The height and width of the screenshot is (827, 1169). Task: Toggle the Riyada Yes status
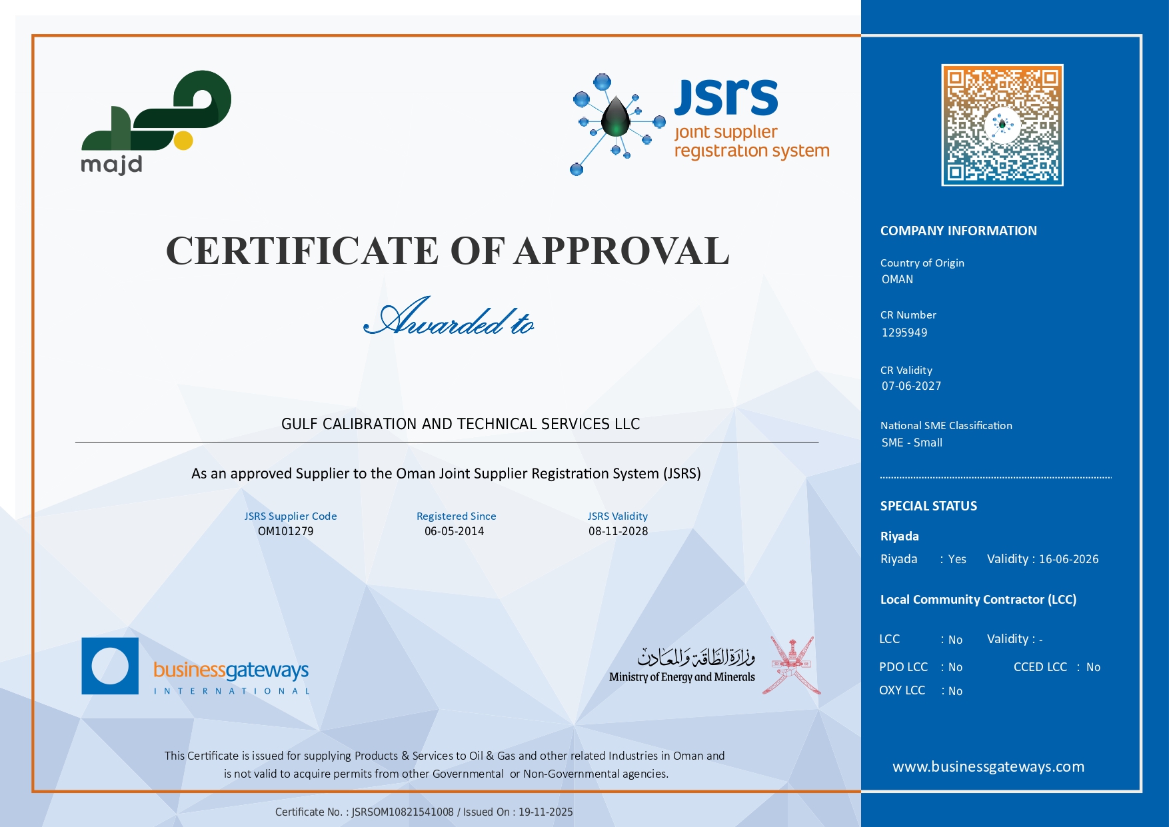coord(956,560)
